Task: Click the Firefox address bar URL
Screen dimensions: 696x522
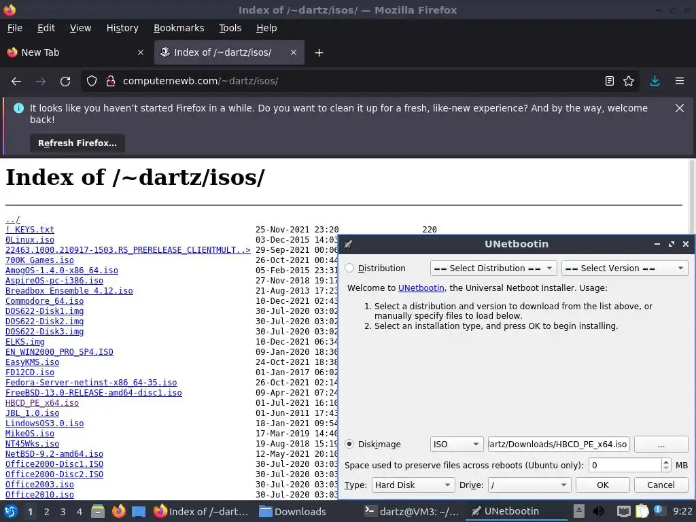Action: [201, 82]
